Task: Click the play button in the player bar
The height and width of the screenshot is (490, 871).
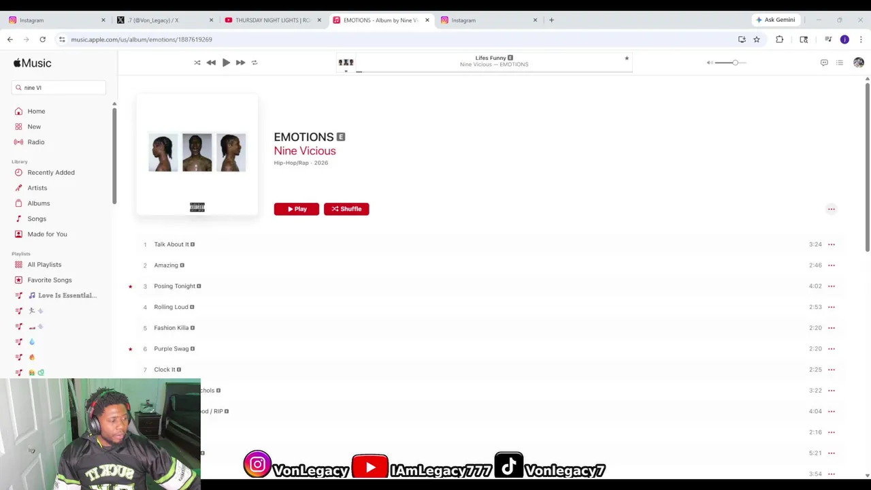Action: 226,63
